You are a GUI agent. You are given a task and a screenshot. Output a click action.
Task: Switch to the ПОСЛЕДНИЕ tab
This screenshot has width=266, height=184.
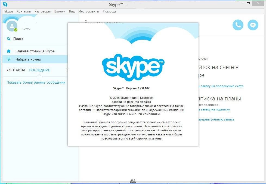click(x=39, y=70)
